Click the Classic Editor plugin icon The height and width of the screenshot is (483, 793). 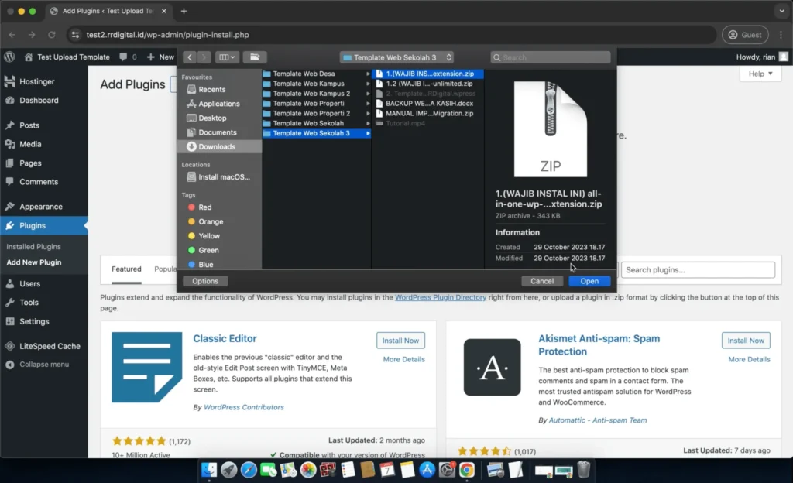point(146,367)
